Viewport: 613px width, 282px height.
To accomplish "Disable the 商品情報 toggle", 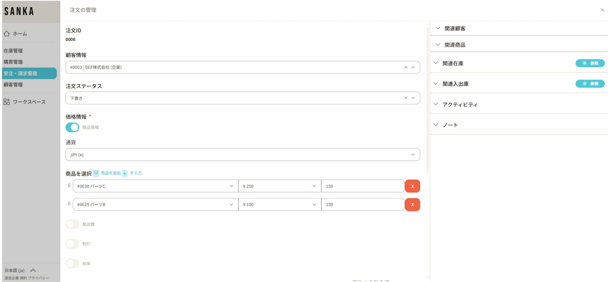I will (72, 128).
